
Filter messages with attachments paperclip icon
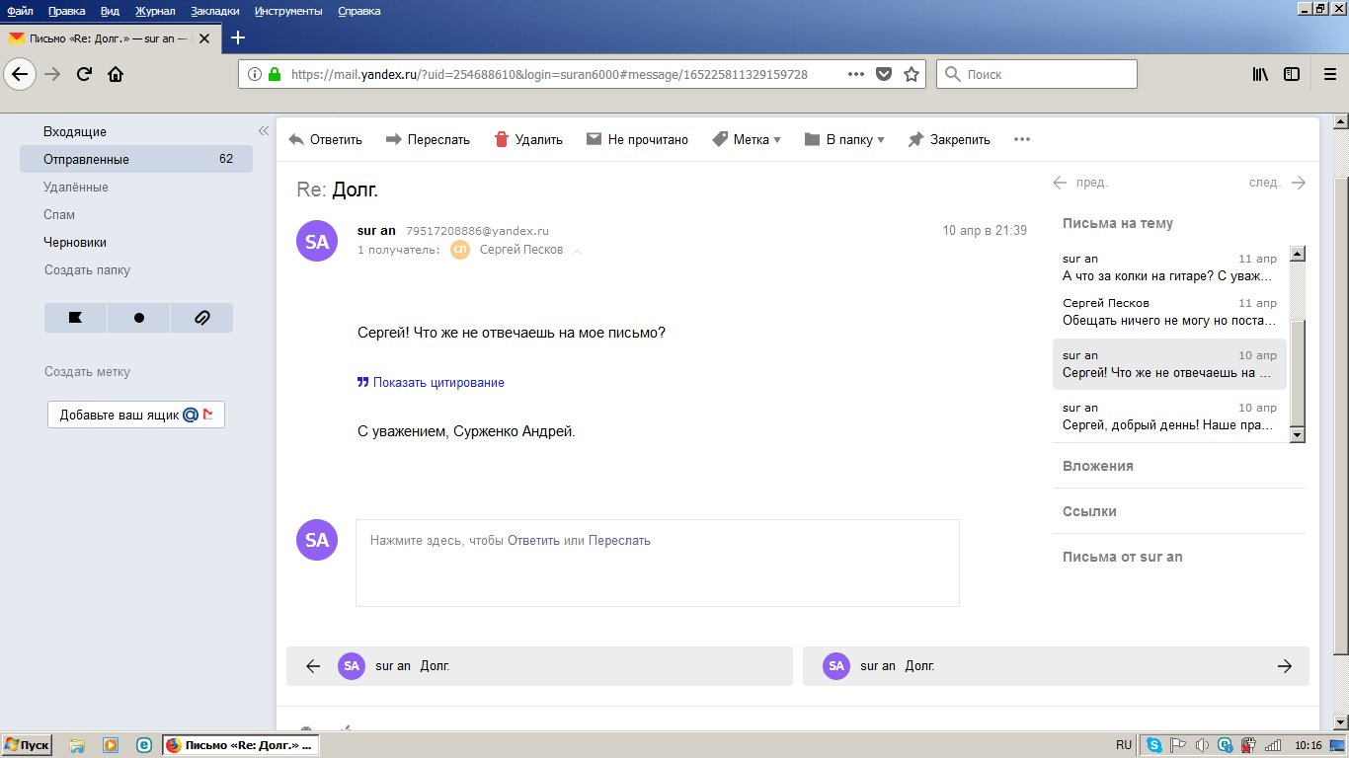click(201, 318)
